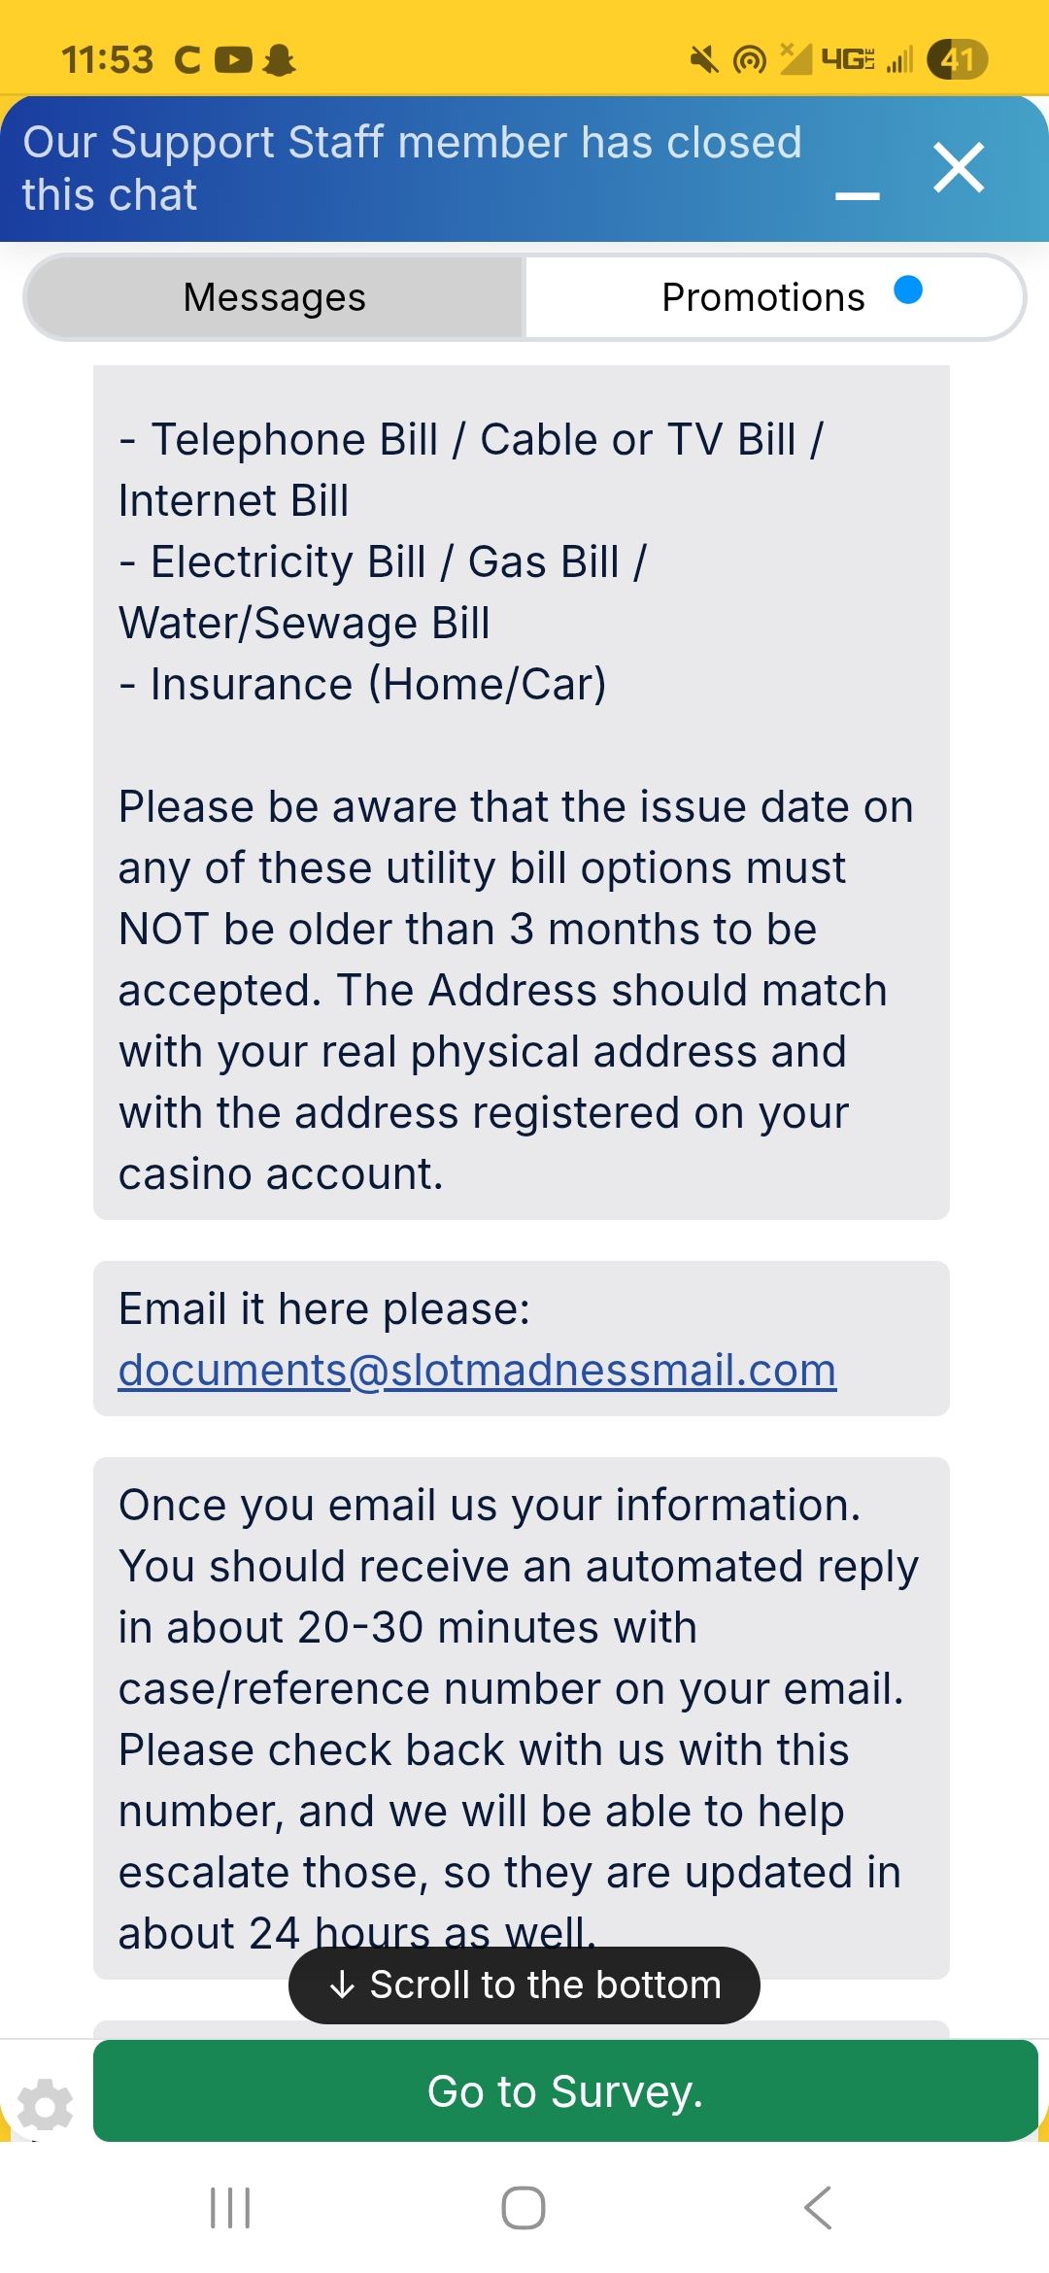Select the automated reply info message
Viewport: 1049px width, 2273px height.
(x=521, y=1716)
